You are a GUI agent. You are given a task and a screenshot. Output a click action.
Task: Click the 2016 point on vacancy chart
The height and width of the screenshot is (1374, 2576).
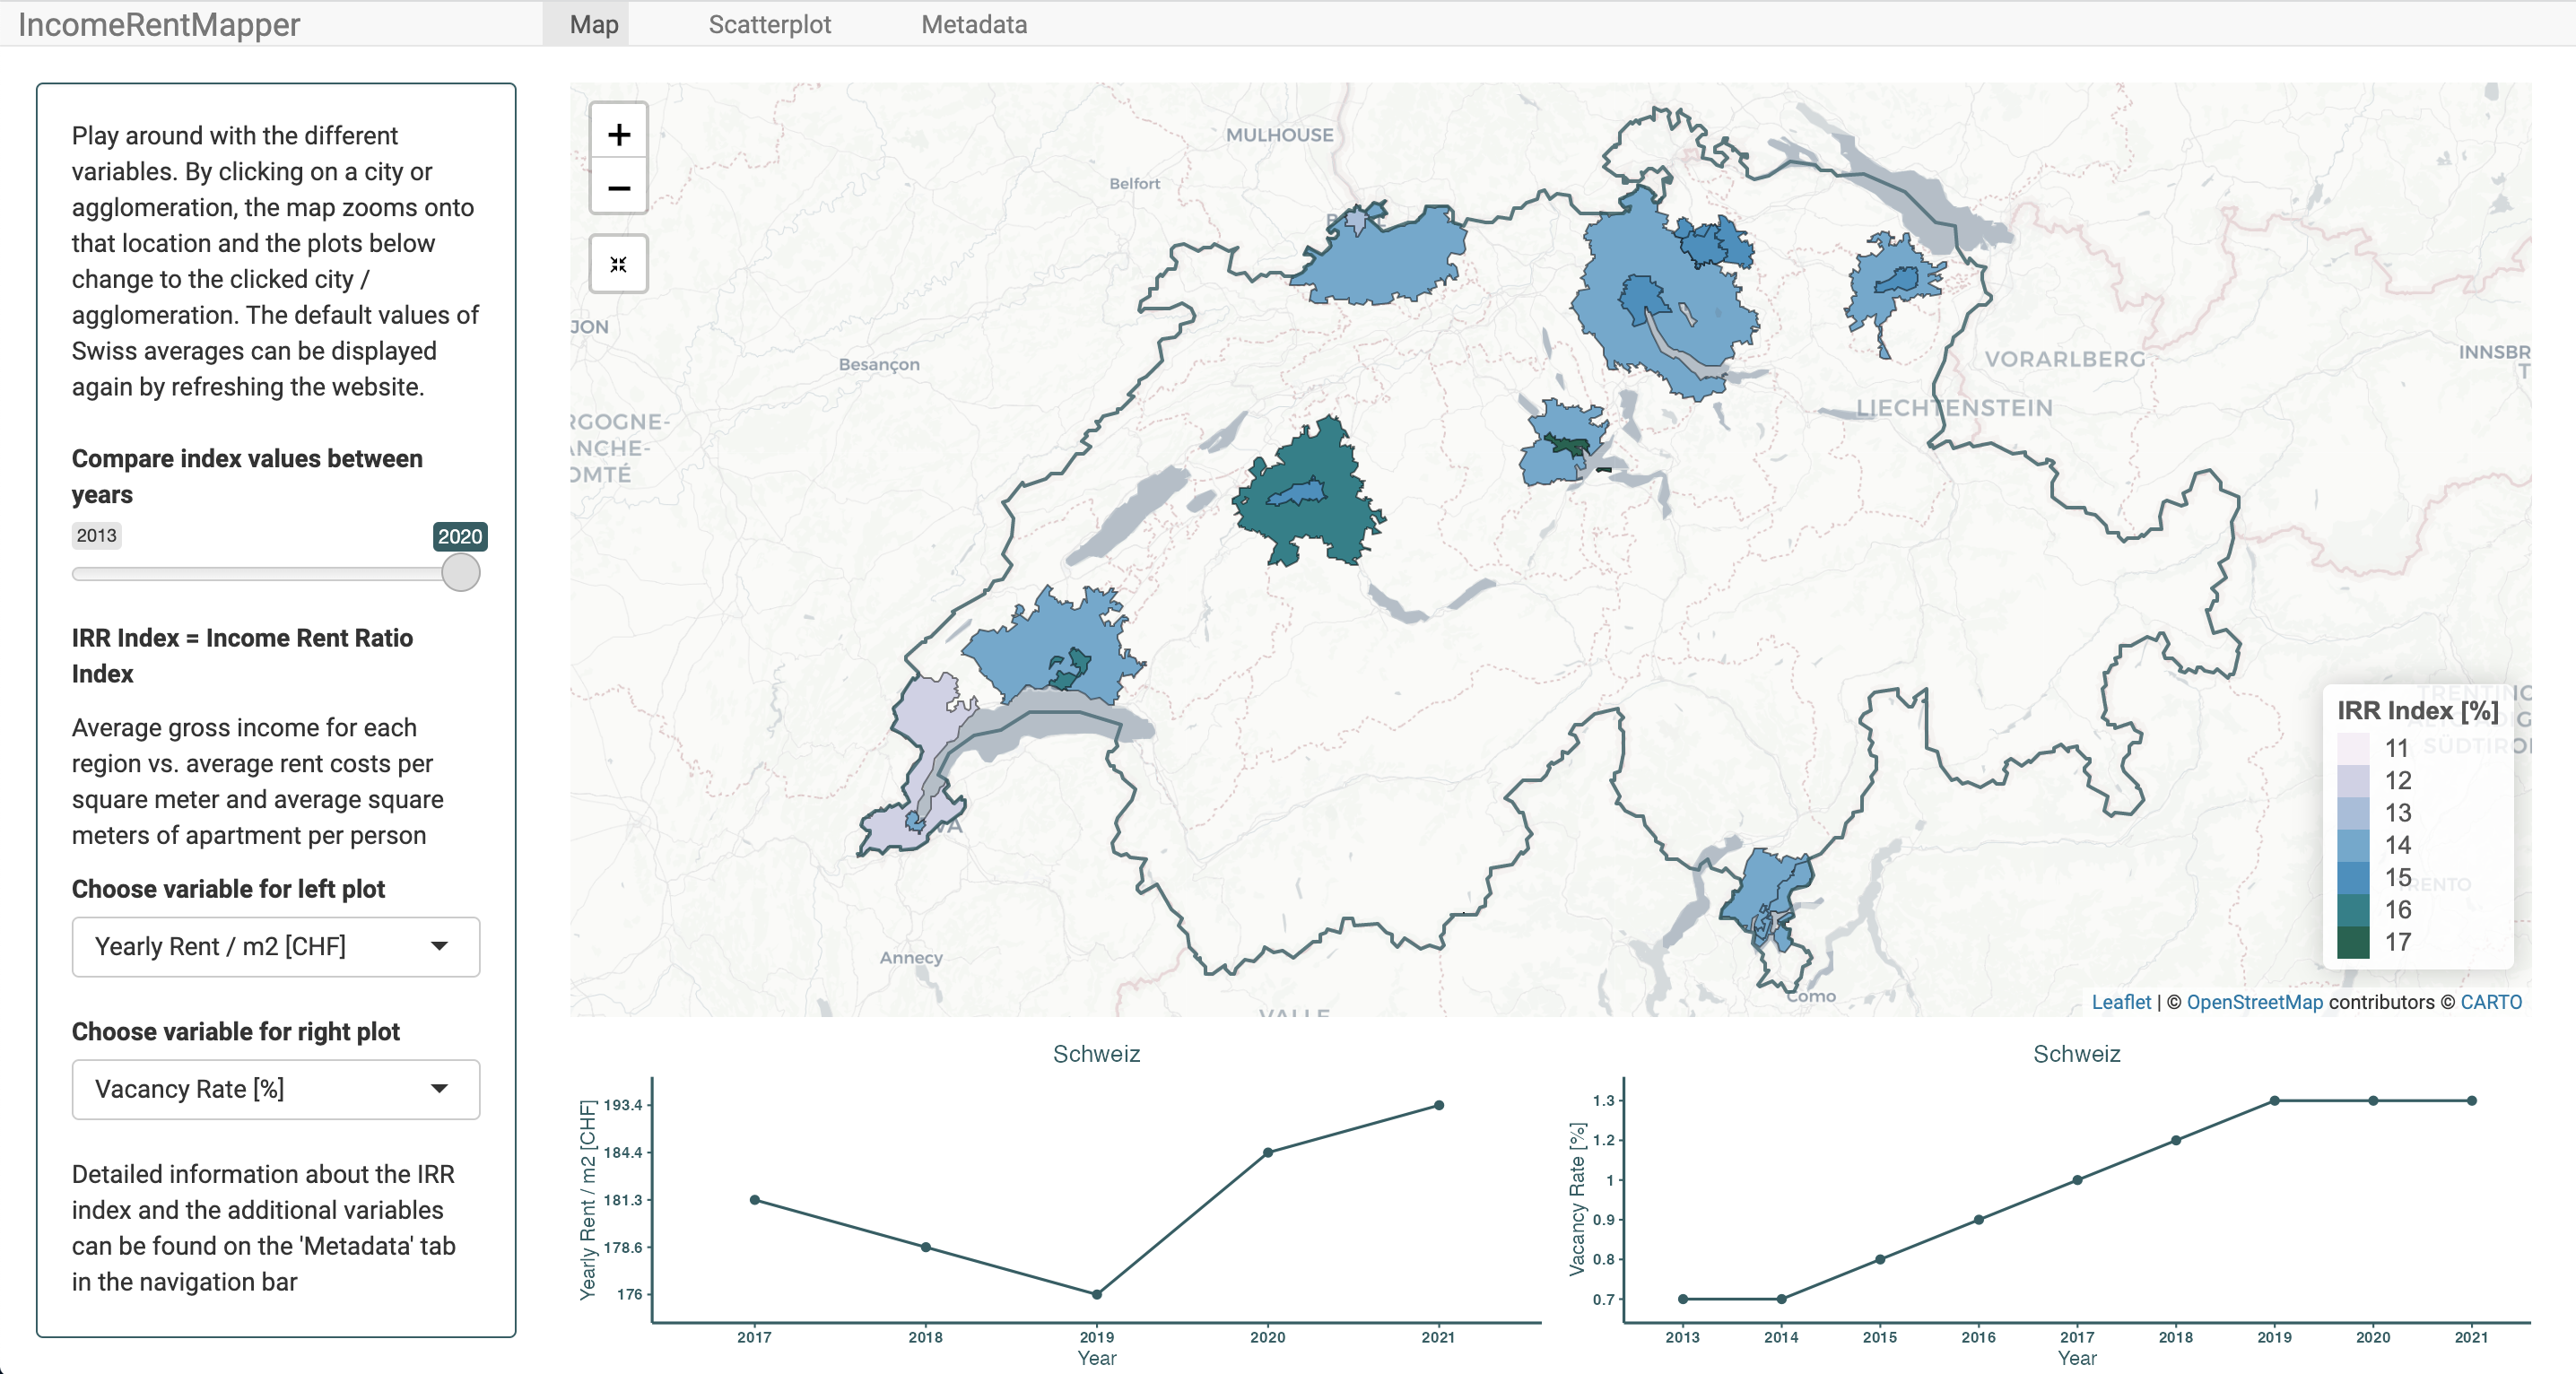tap(1979, 1219)
